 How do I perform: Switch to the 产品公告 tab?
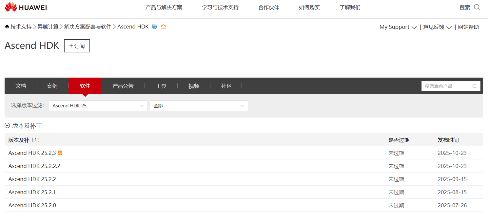[123, 86]
